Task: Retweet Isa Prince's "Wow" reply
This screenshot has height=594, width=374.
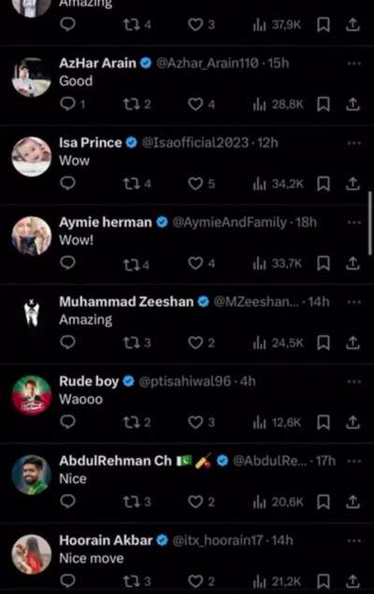Action: [137, 184]
